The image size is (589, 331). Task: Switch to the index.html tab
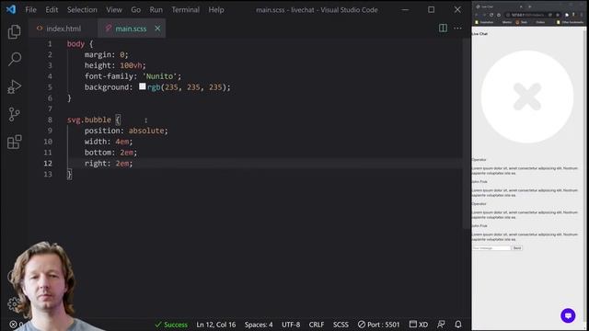[x=63, y=29]
